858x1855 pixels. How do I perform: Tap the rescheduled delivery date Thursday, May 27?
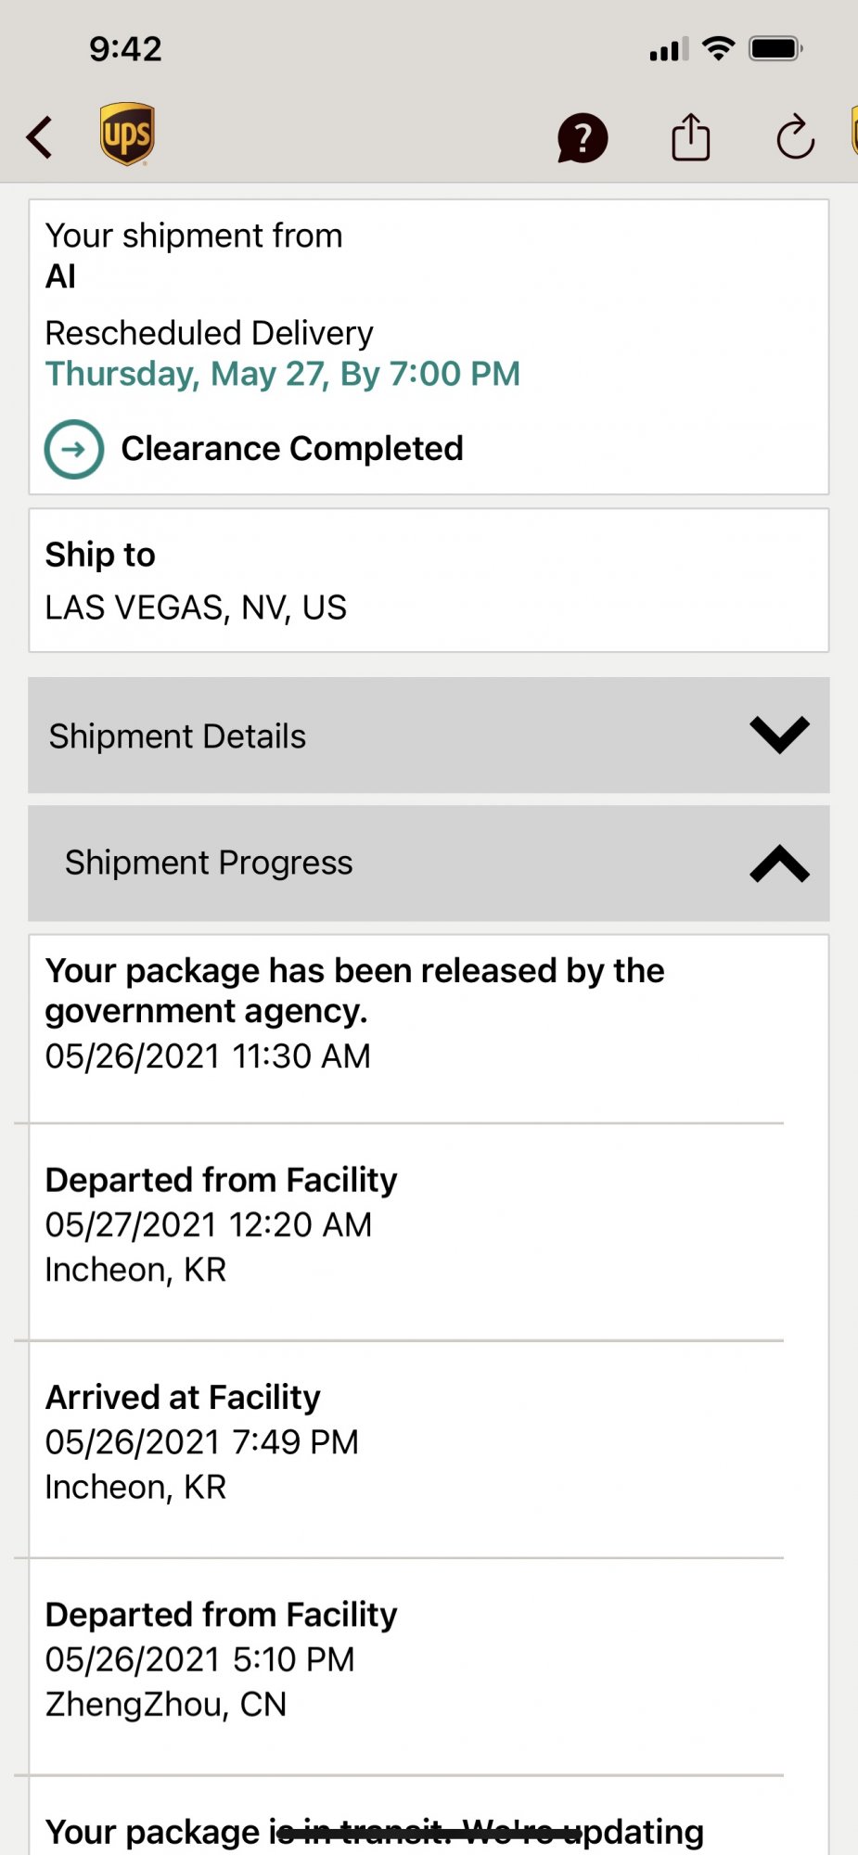point(283,374)
